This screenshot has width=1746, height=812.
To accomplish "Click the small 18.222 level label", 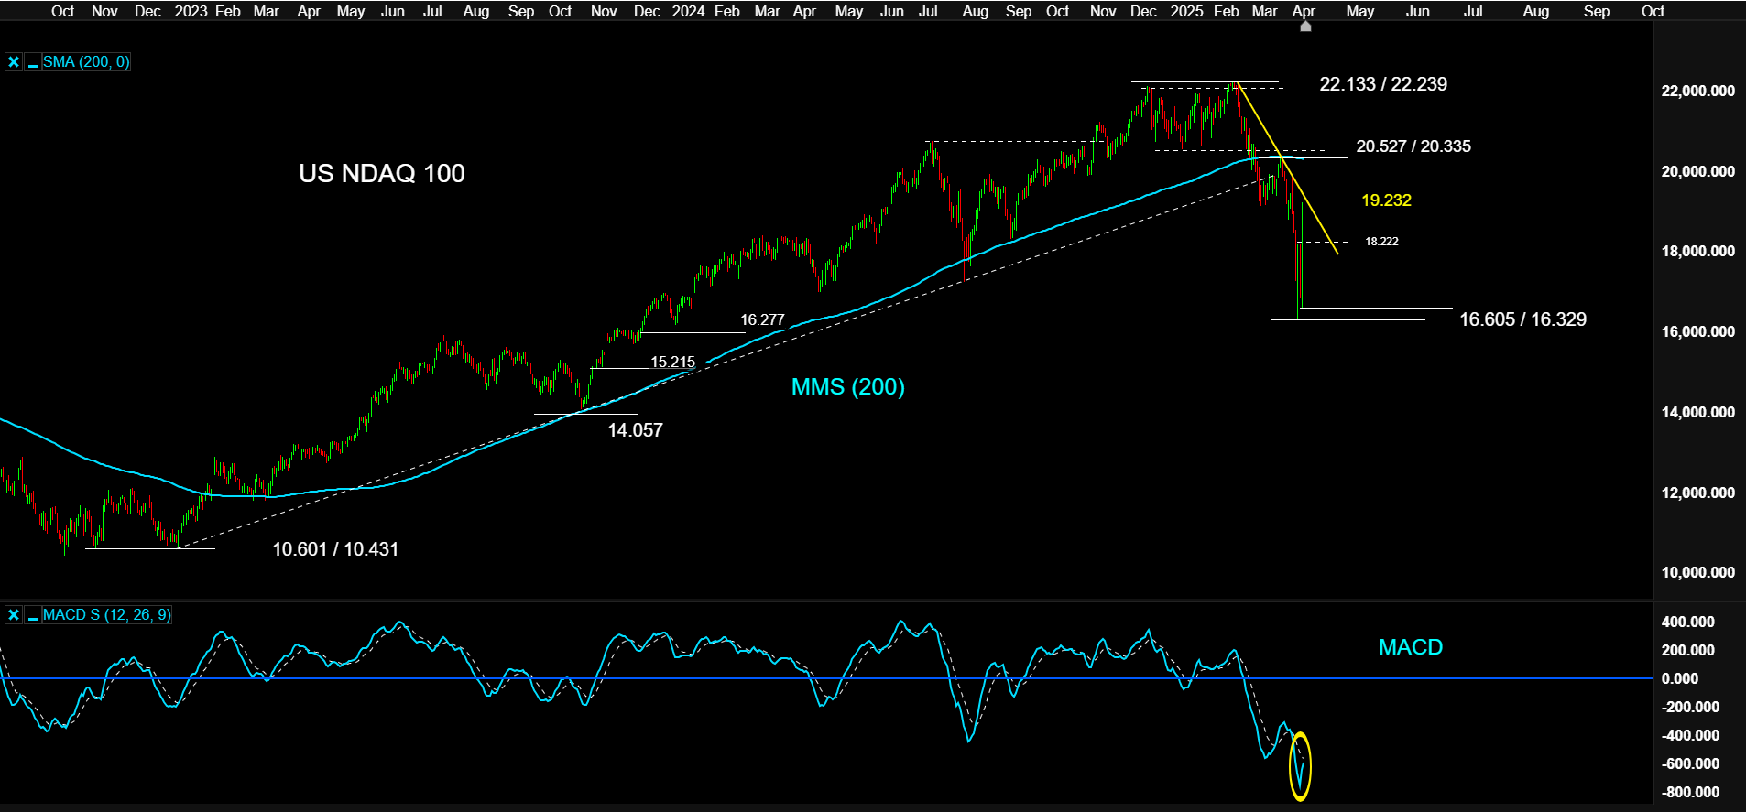I will (x=1381, y=242).
